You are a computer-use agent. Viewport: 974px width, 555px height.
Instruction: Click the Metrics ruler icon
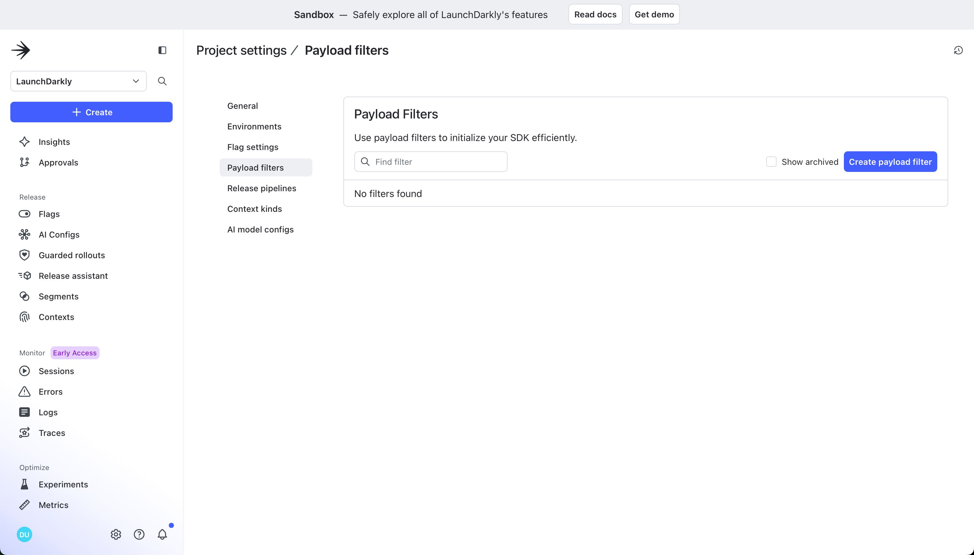tap(24, 505)
